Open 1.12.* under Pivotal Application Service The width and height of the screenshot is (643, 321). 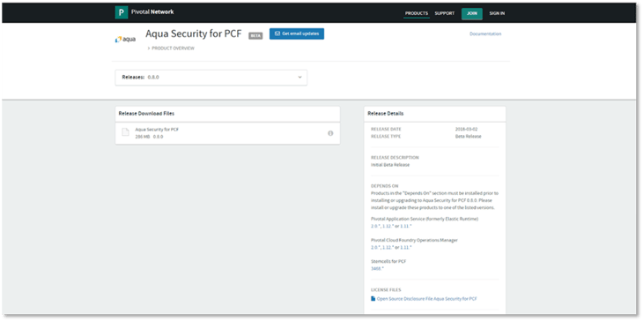[x=388, y=226]
